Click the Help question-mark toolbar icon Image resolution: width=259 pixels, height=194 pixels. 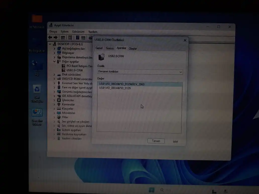tap(78, 37)
